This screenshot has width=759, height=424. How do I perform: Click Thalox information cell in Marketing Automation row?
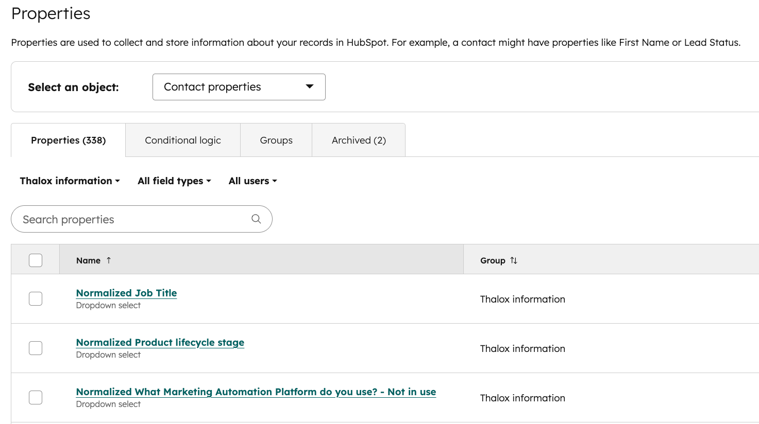coord(522,398)
